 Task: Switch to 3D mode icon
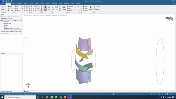42,10
